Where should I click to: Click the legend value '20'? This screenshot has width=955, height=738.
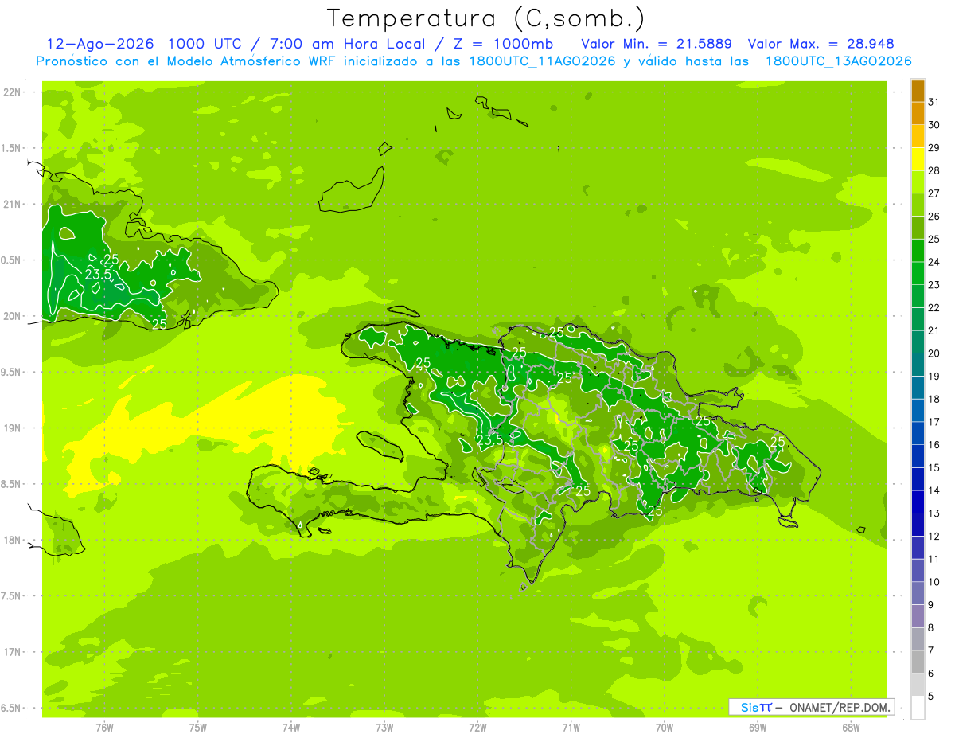click(934, 353)
